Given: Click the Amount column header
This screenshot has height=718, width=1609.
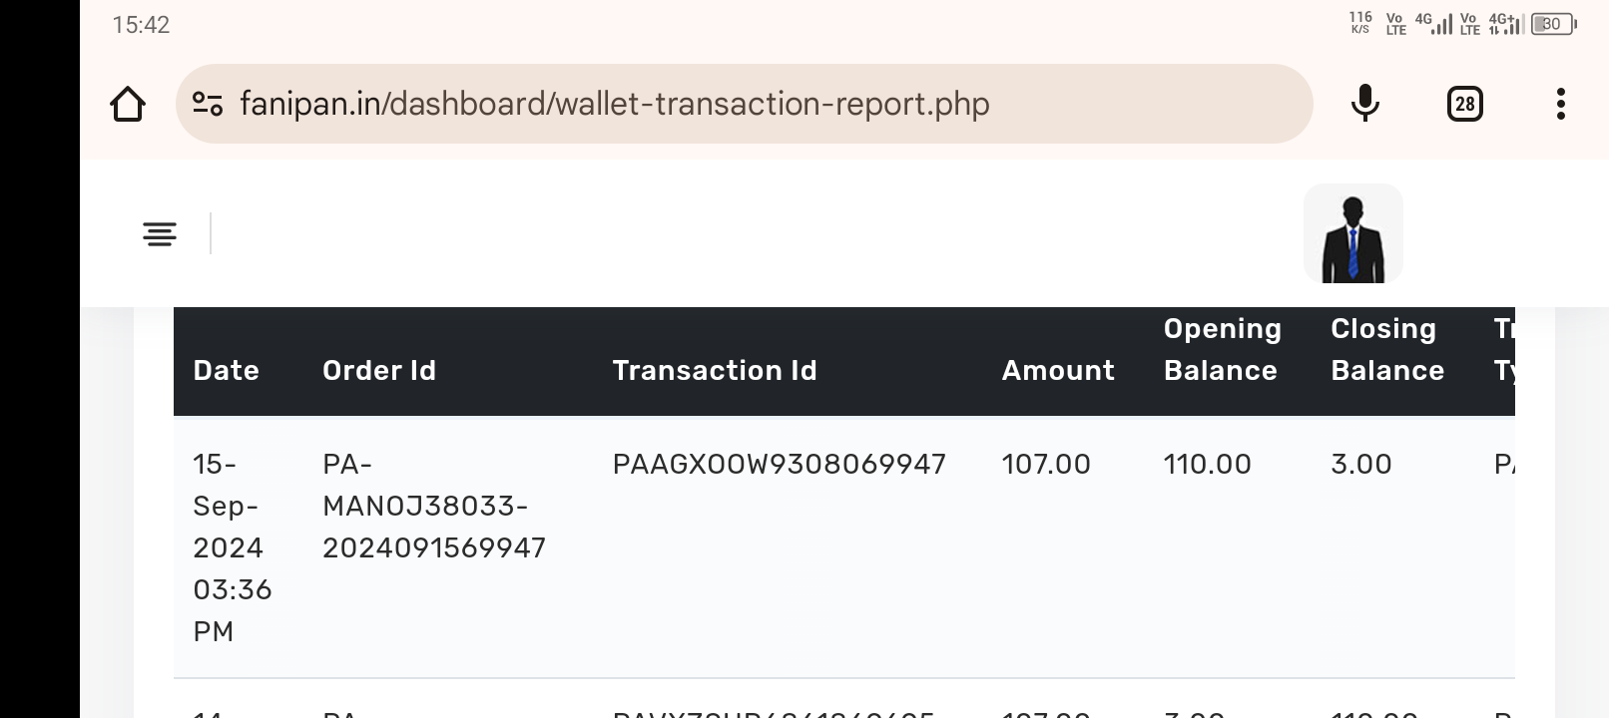Looking at the screenshot, I should click(1058, 371).
